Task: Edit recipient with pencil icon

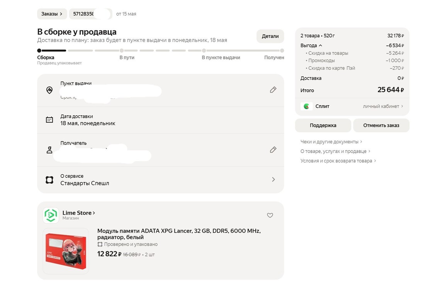Action: pos(273,150)
